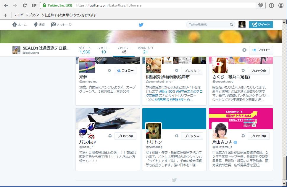287x187 pixels.
Task: Click the Twitter bird logo in navbar
Action: 141,25
